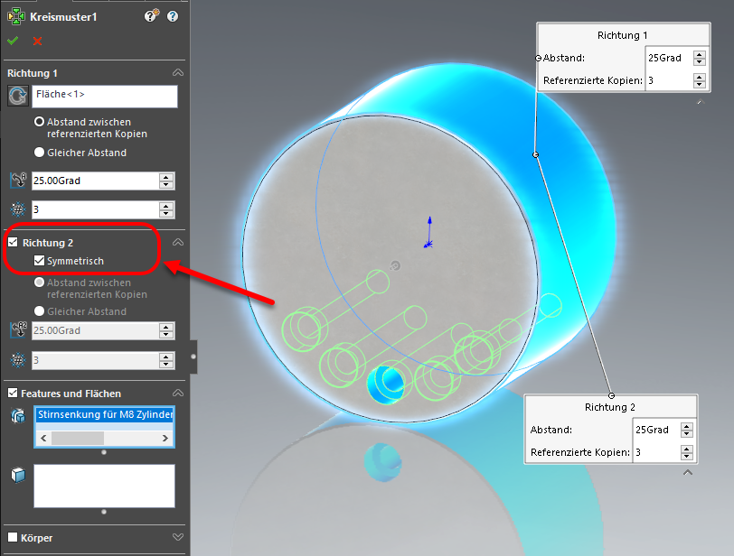
Task: Collapse the Richtung 2 callout in the viewport
Action: (x=688, y=472)
